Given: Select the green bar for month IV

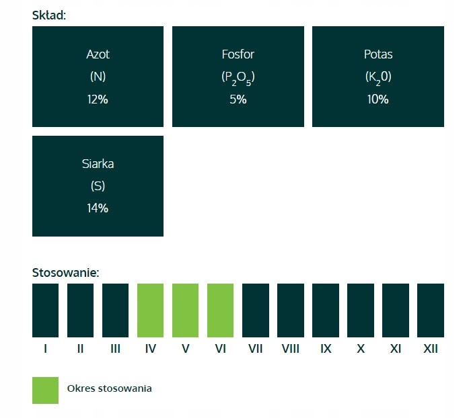Looking at the screenshot, I should point(150,310).
